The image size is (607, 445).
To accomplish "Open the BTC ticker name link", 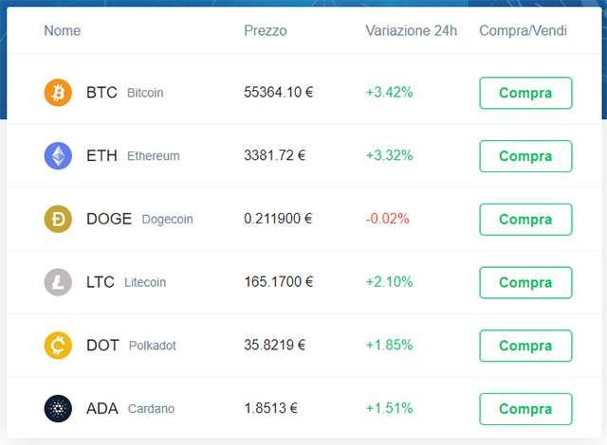I will [x=101, y=93].
